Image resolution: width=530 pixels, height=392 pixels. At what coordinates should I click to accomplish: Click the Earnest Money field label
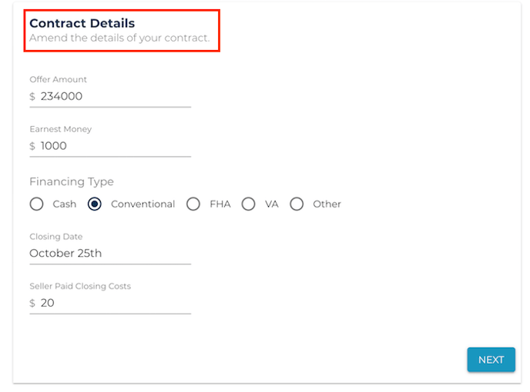[61, 129]
